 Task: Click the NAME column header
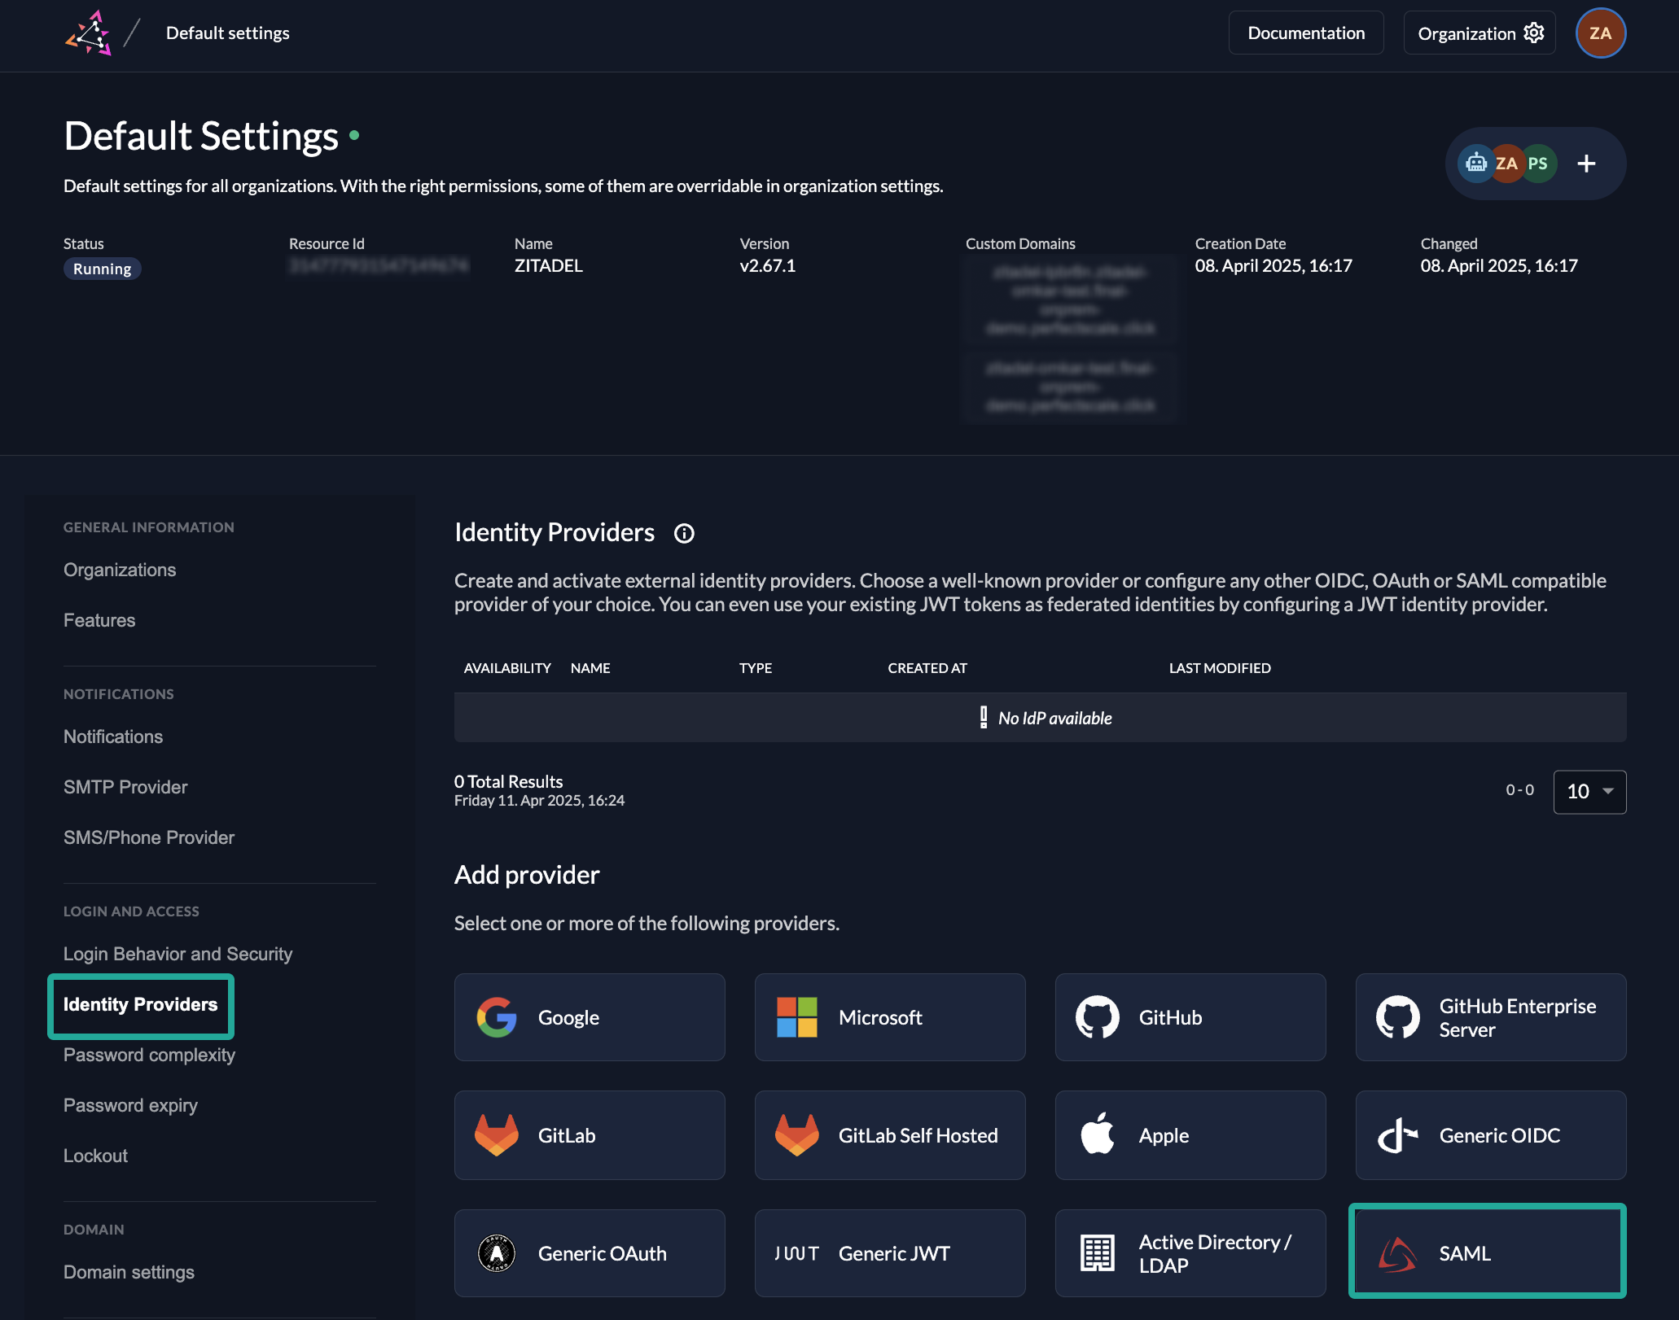pyautogui.click(x=590, y=668)
